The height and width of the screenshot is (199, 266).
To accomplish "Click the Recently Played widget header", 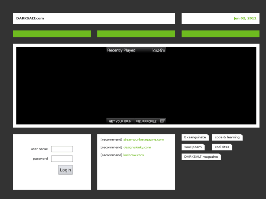I will (x=121, y=50).
